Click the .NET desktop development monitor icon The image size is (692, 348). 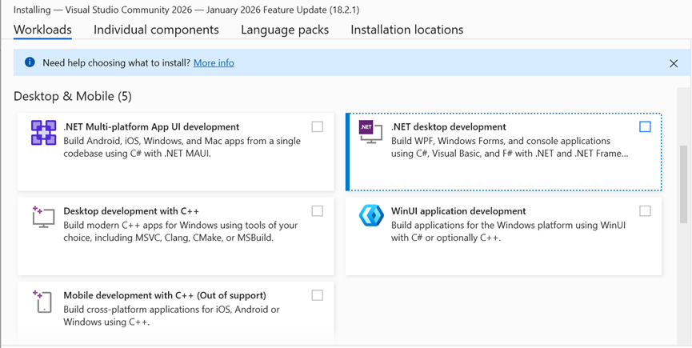[x=370, y=132]
